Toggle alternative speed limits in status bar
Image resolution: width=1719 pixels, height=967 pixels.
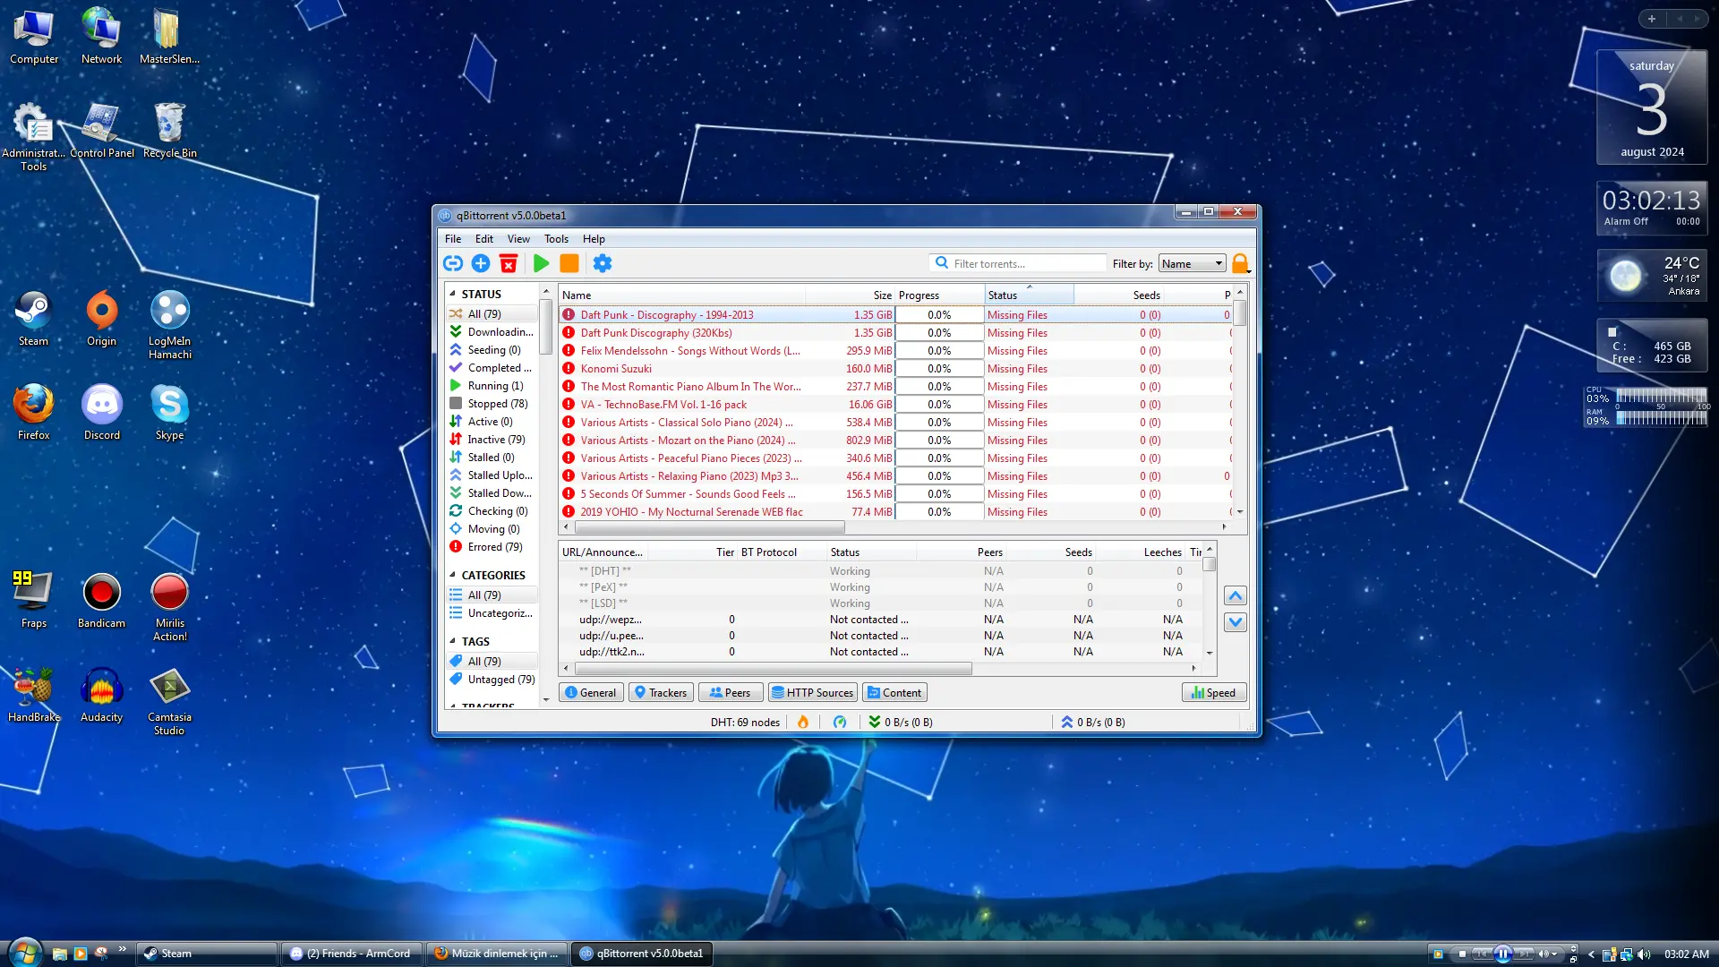[x=840, y=722]
